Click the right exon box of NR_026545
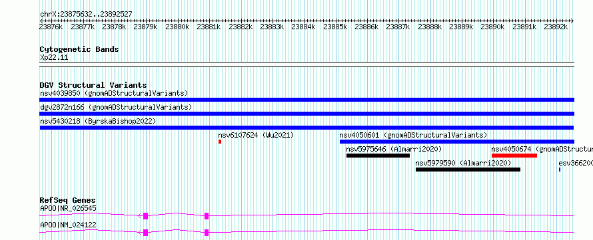Image resolution: width=593 pixels, height=240 pixels. [207, 216]
